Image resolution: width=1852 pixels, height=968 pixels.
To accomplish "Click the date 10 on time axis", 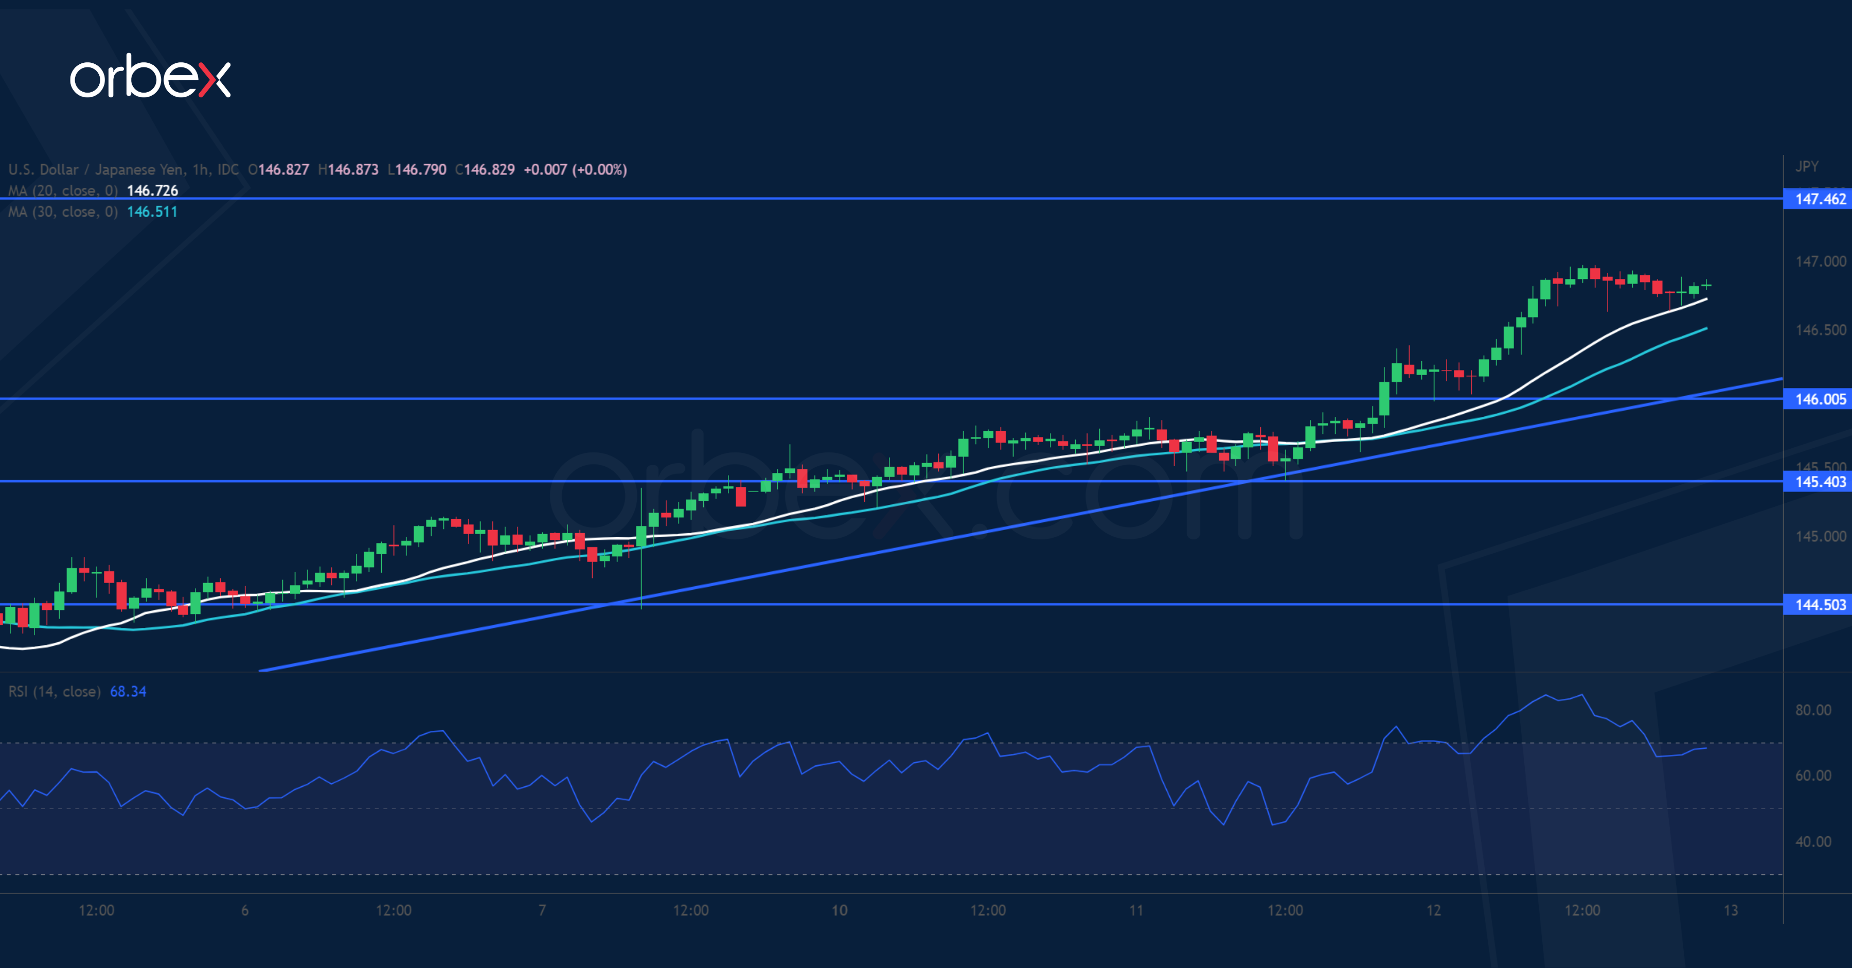I will tap(839, 910).
